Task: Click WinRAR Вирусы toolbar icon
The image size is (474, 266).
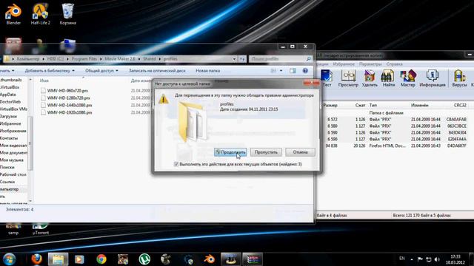Action: click(x=459, y=78)
